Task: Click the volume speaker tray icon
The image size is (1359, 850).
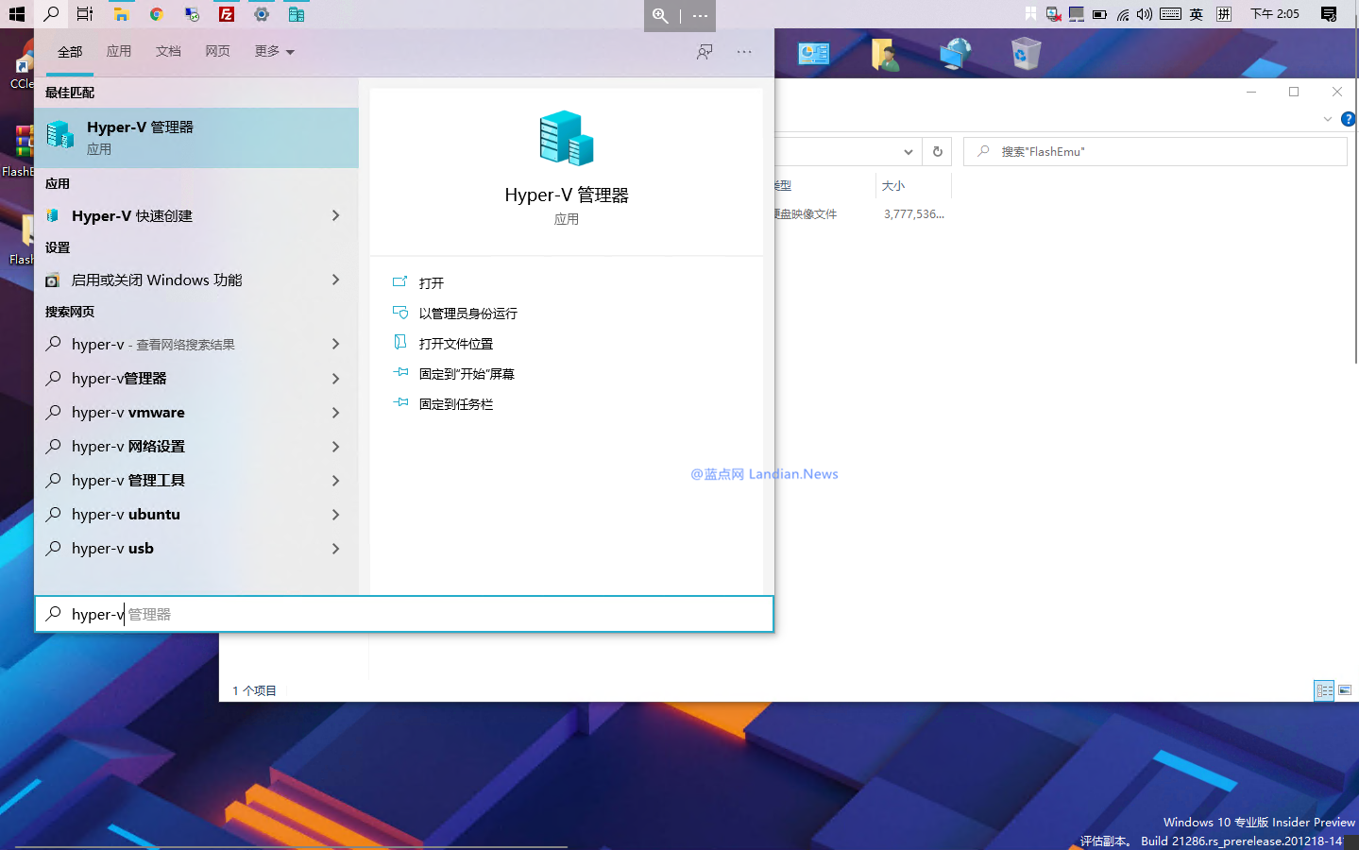Action: click(1145, 14)
